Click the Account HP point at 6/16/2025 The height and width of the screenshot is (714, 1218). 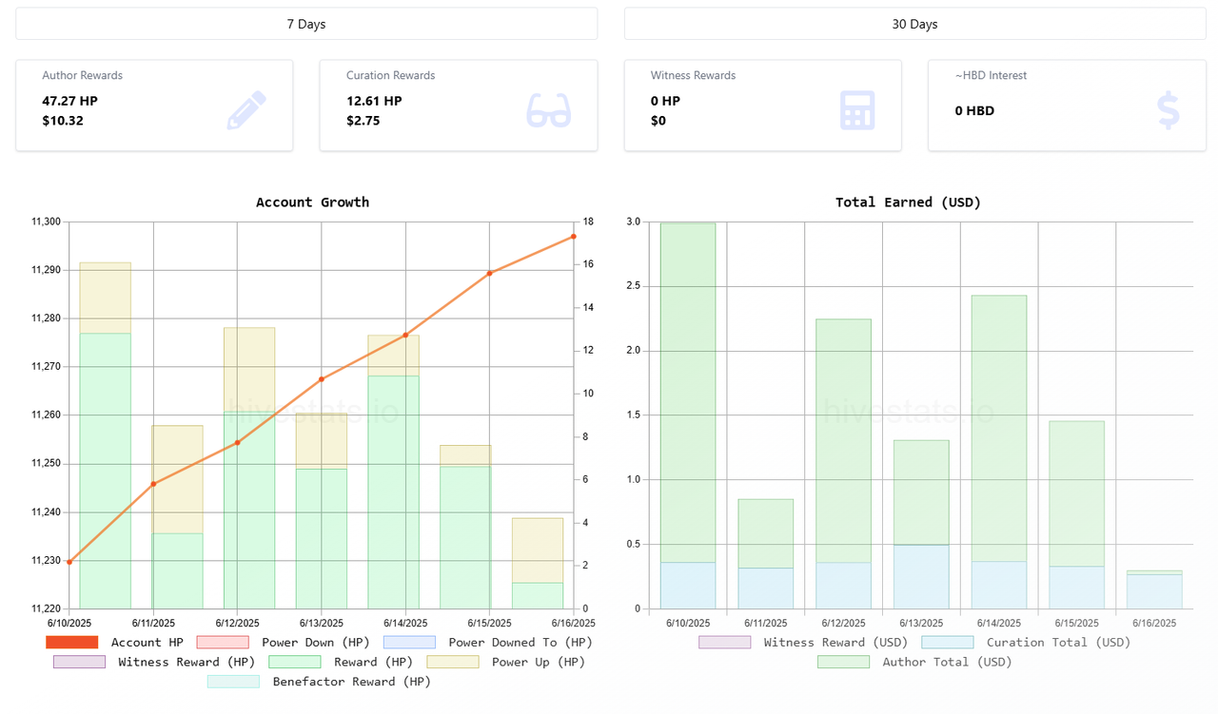(574, 236)
